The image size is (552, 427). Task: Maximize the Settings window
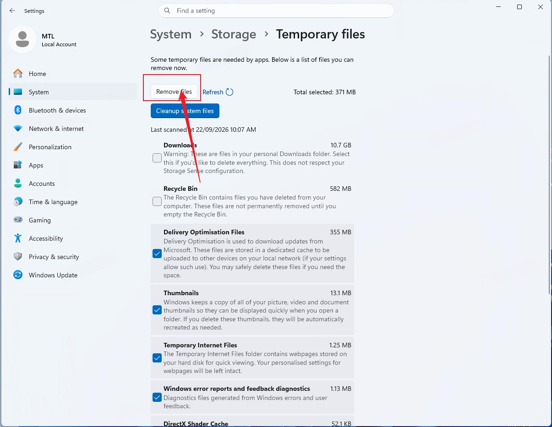point(519,7)
